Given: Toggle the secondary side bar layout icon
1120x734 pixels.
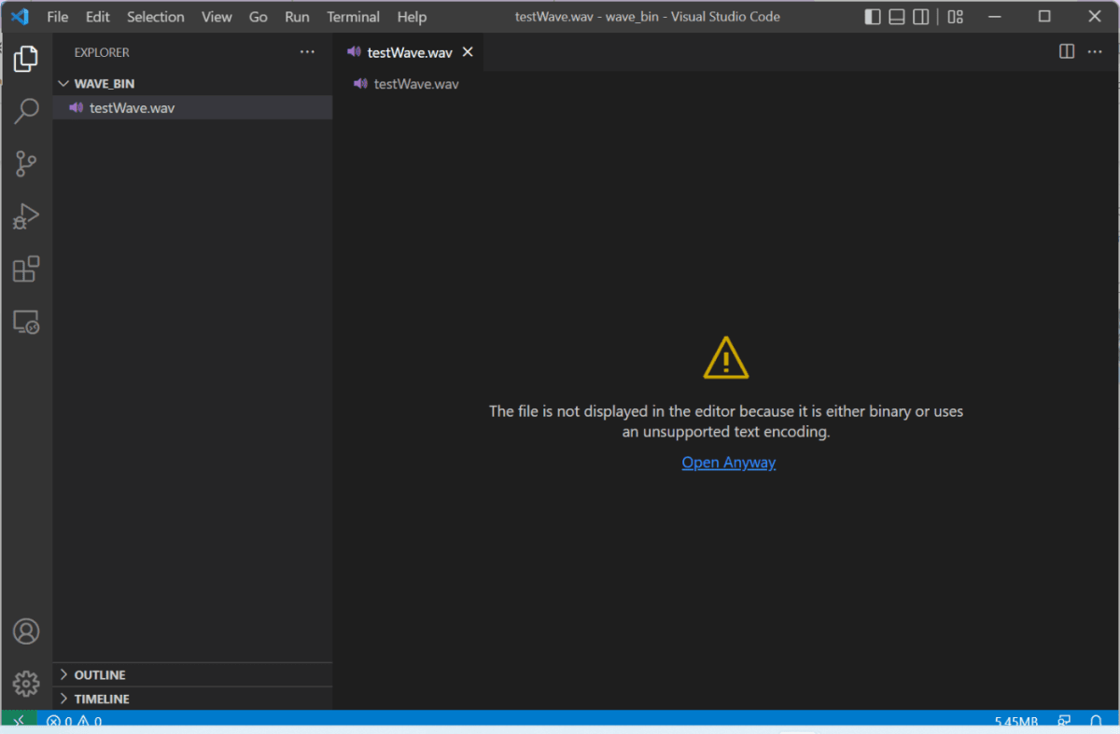Looking at the screenshot, I should pyautogui.click(x=921, y=17).
